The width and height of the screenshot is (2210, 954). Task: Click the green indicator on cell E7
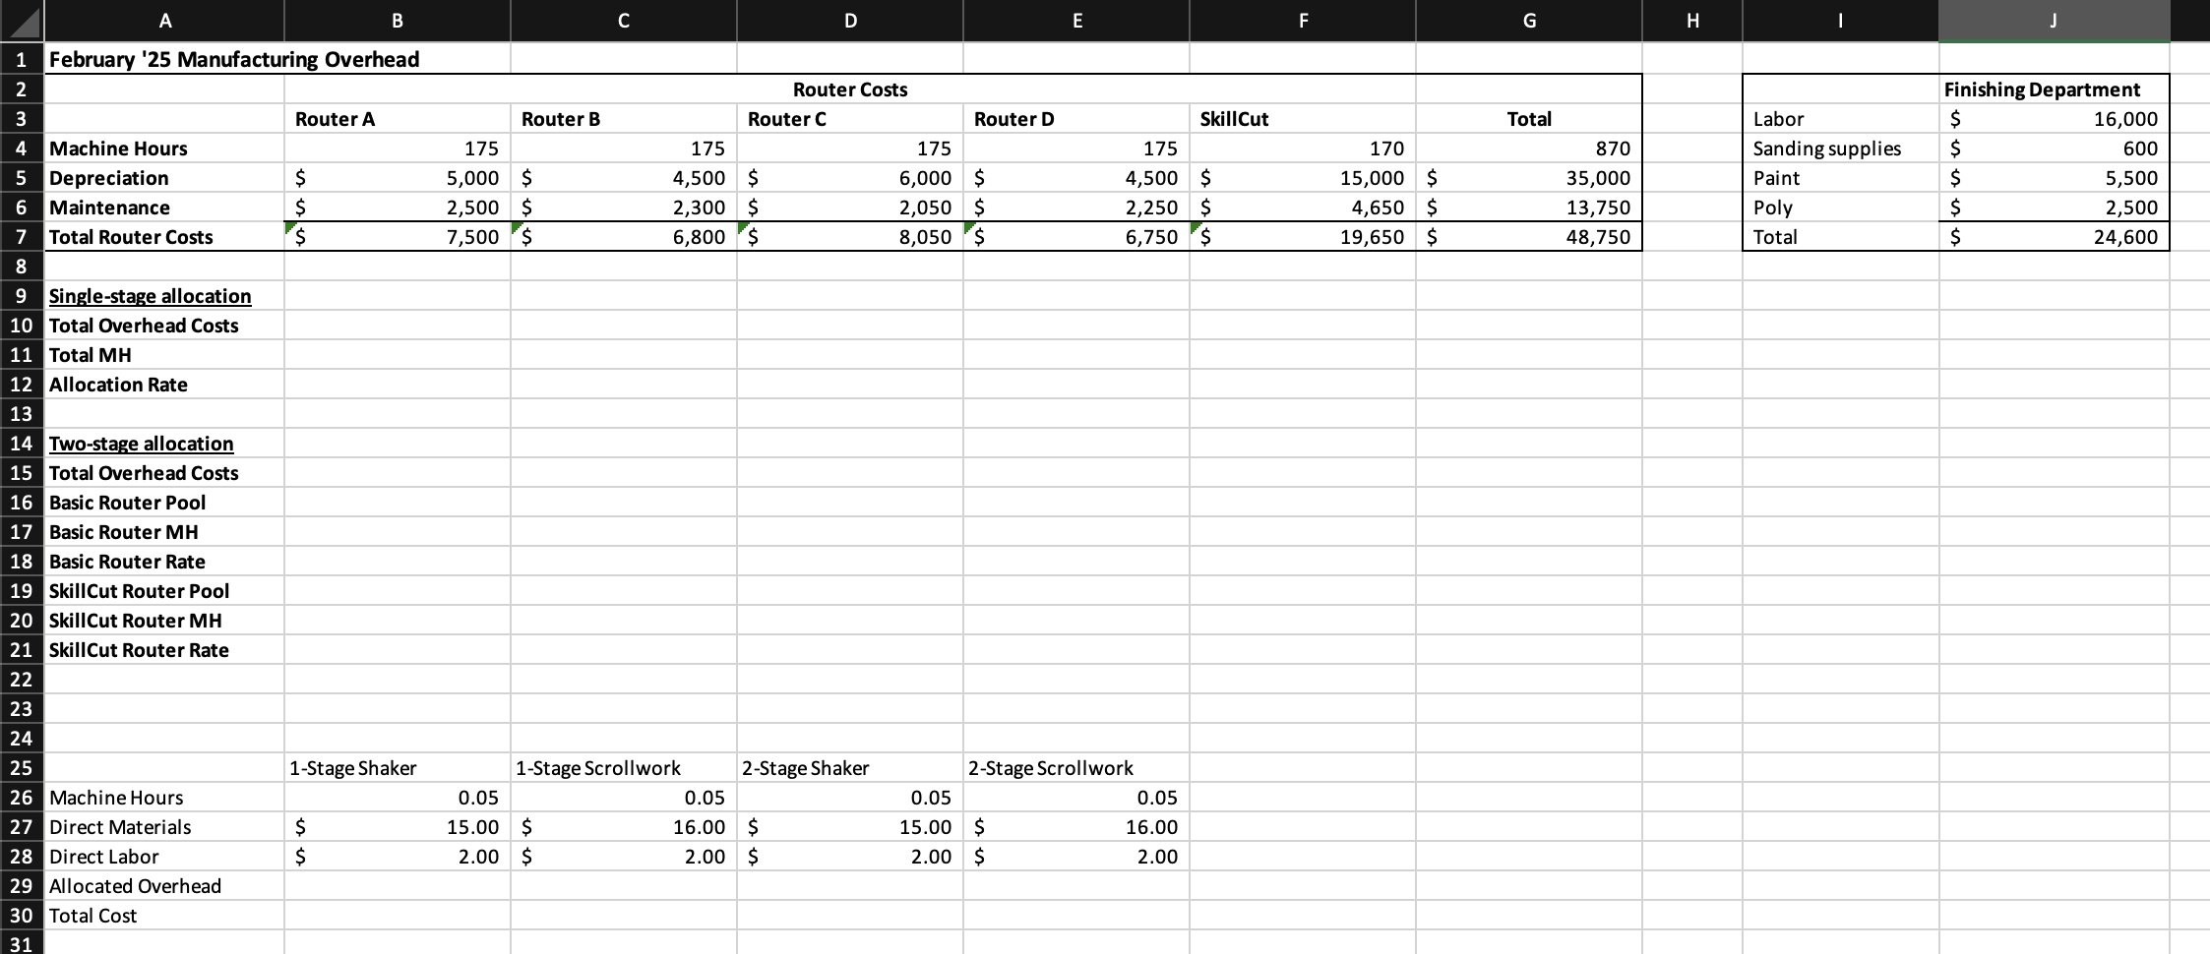click(972, 228)
